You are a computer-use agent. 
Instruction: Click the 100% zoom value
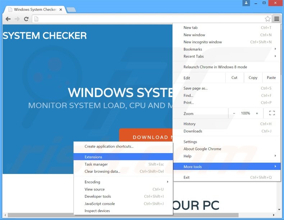tap(246, 113)
